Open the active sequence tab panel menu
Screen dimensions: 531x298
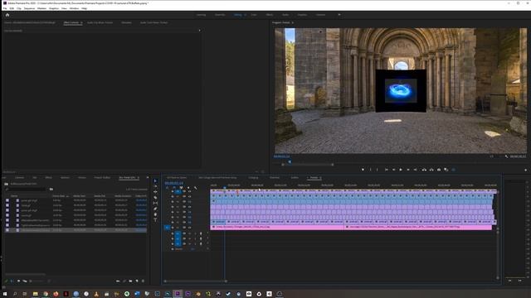pyautogui.click(x=320, y=178)
